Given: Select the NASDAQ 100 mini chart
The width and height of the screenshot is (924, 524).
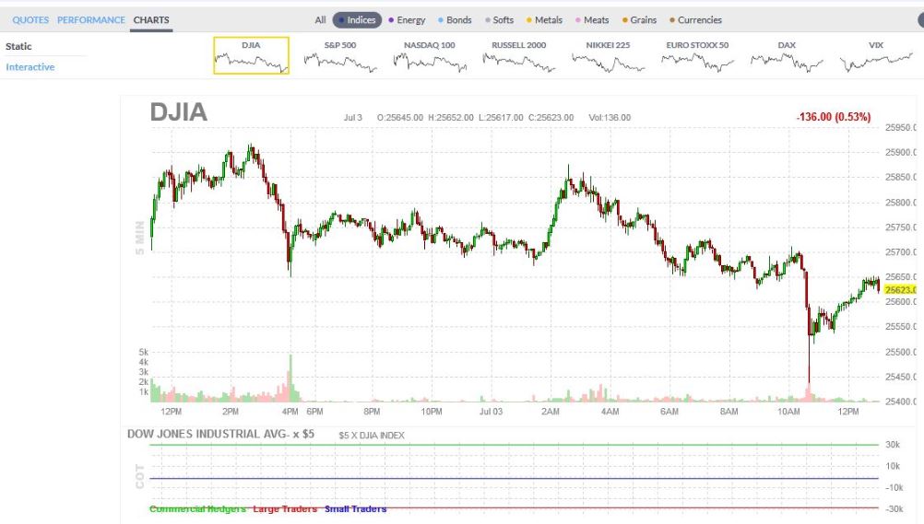Looking at the screenshot, I should 430,56.
